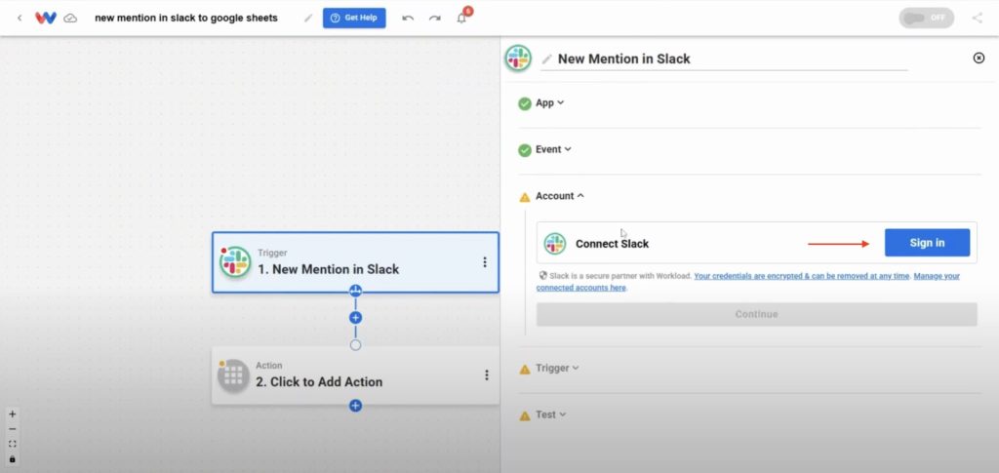Screen dimensions: 999x473
Task: Open the credentials are encrypted link
Action: point(803,276)
